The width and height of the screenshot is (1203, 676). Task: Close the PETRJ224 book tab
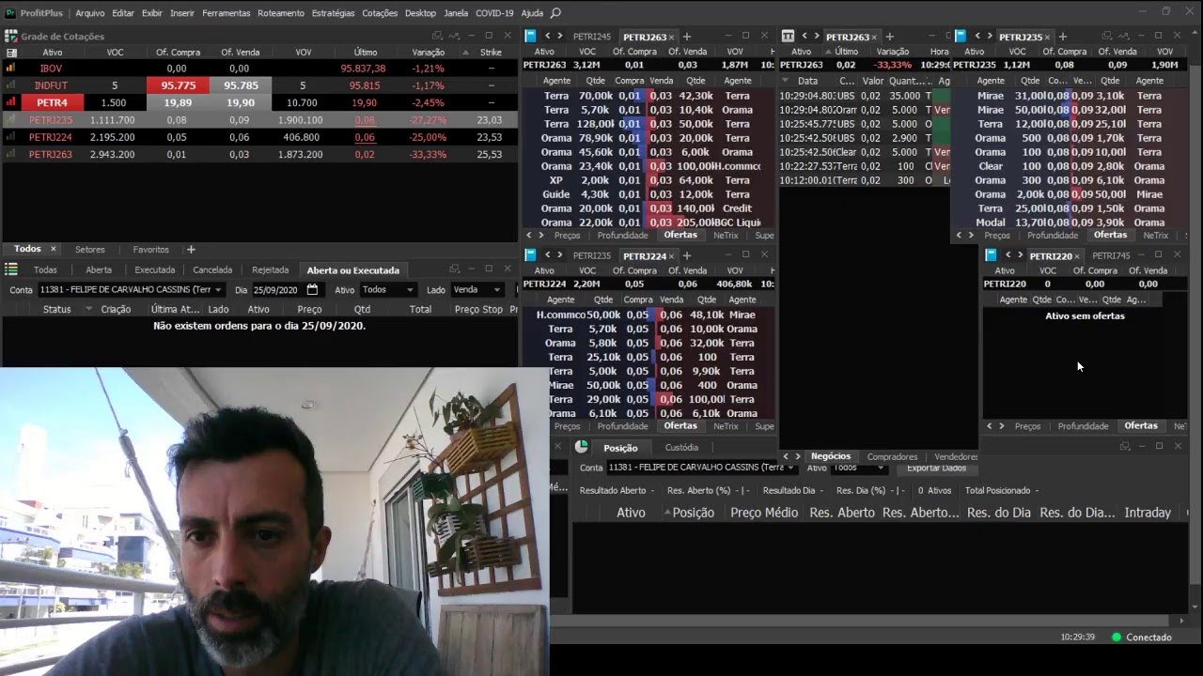coord(673,255)
